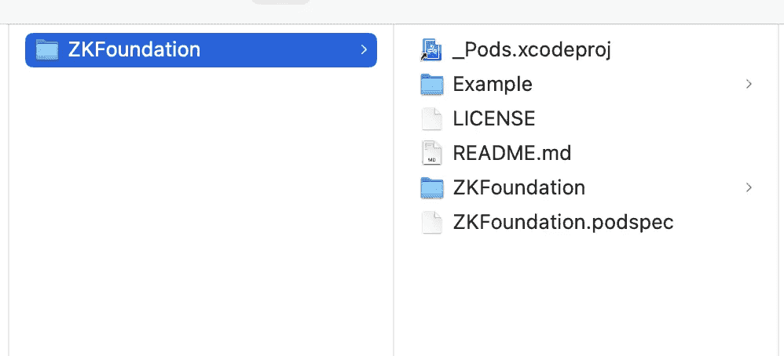784x356 pixels.
Task: Expand the Example folder using its chevron
Action: 749,85
